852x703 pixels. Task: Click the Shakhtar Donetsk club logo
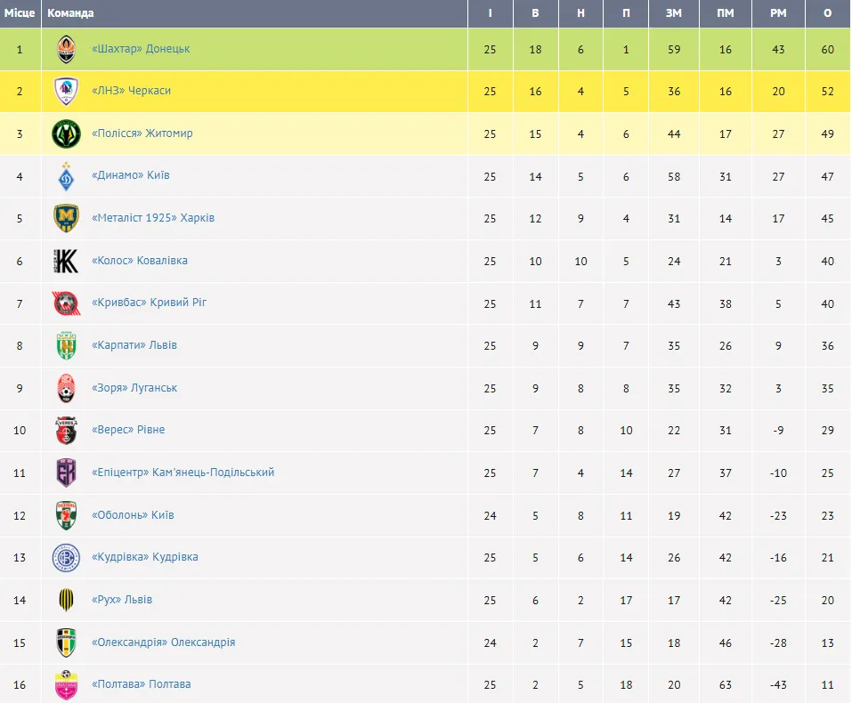coord(66,49)
